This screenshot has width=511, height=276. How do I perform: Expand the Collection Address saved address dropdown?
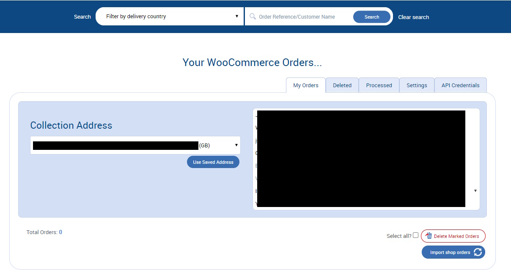click(x=135, y=145)
